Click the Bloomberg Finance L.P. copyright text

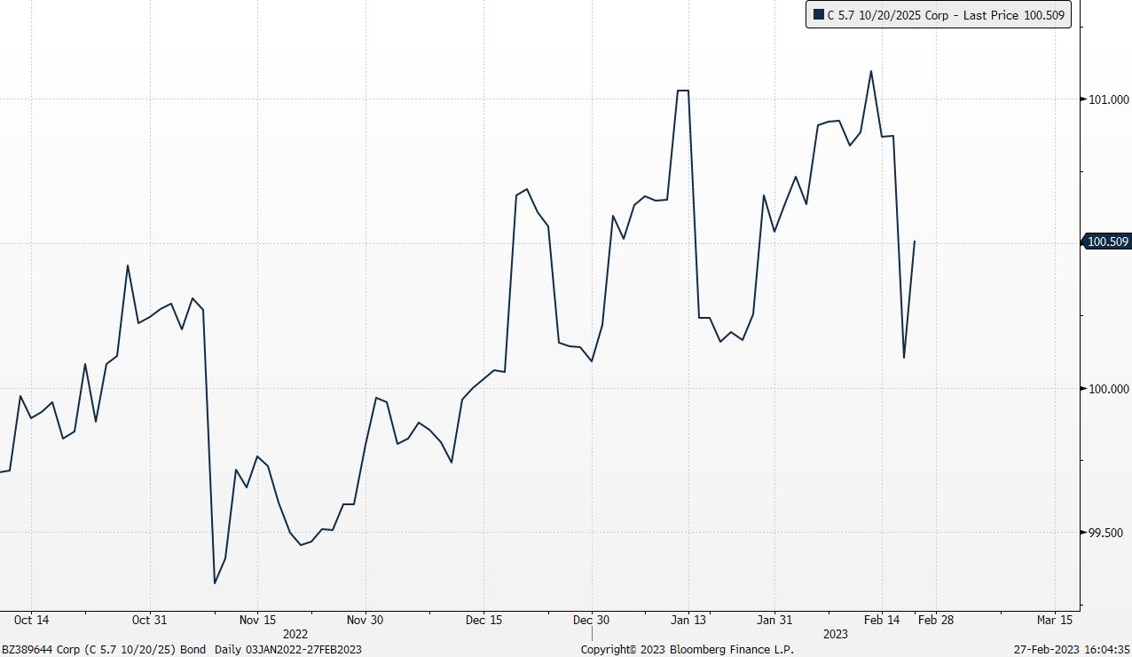tap(688, 650)
